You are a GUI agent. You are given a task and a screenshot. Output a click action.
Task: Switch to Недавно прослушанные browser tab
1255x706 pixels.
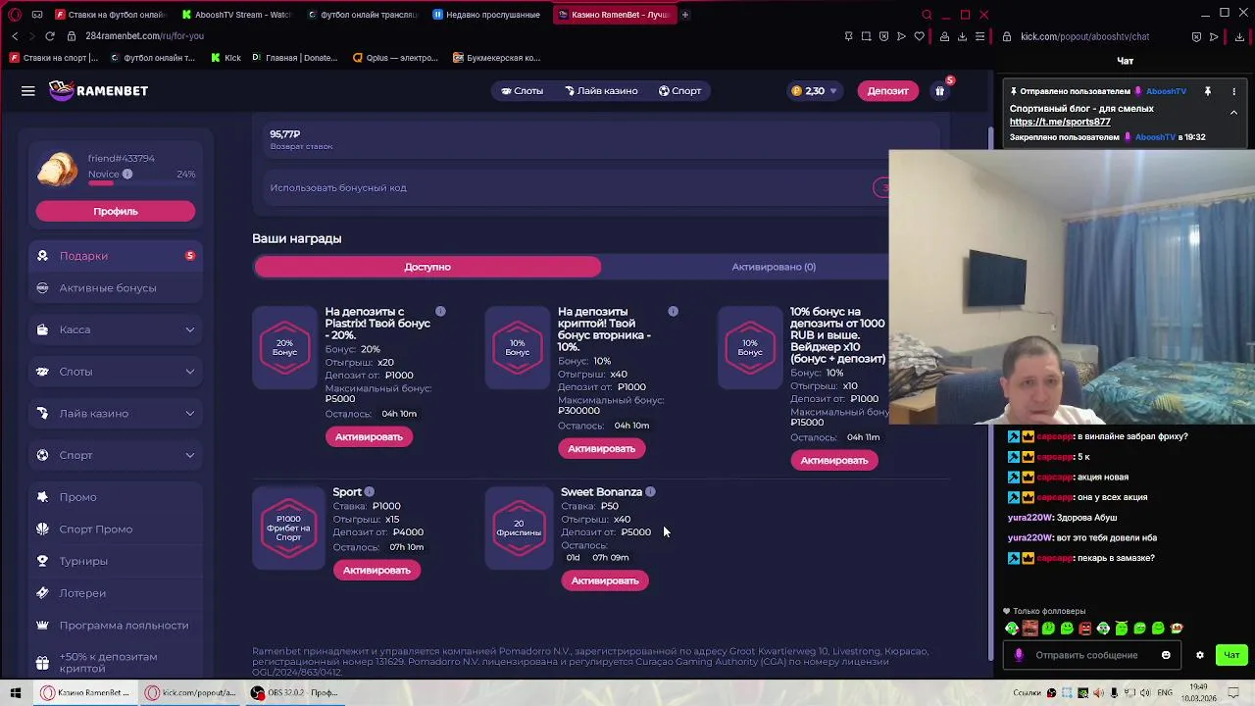tap(485, 15)
